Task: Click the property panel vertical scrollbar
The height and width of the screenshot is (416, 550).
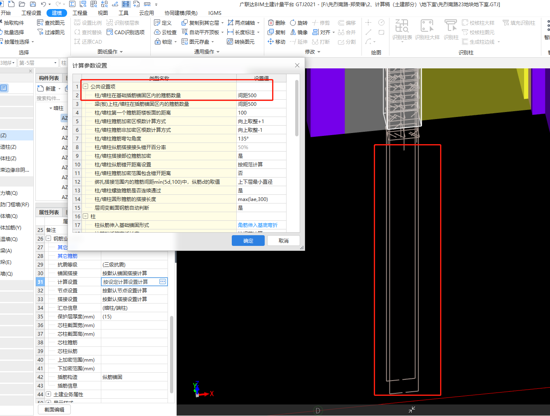Action: pyautogui.click(x=172, y=354)
